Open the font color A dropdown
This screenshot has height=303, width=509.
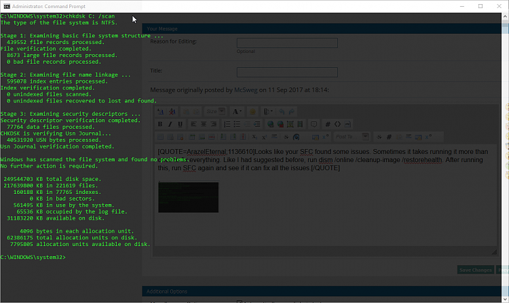[238, 111]
